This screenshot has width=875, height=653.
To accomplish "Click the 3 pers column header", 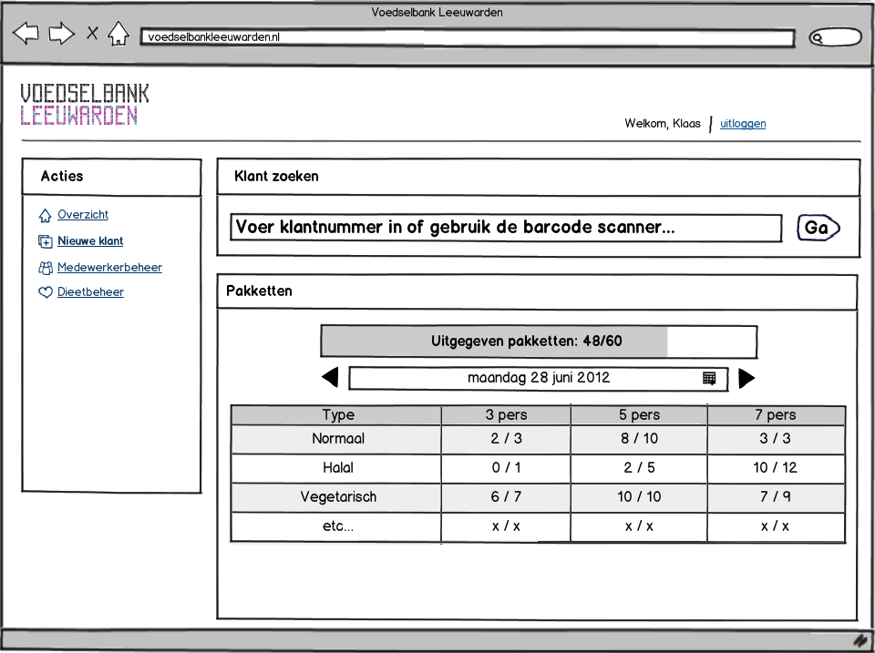I will click(506, 415).
